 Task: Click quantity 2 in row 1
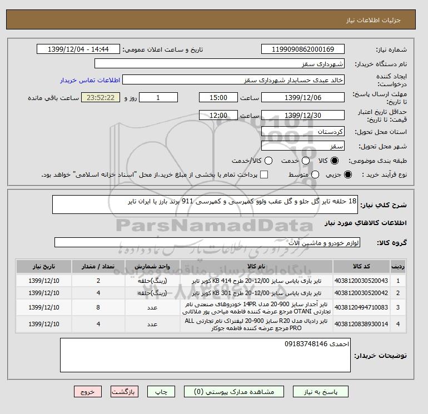point(98,281)
